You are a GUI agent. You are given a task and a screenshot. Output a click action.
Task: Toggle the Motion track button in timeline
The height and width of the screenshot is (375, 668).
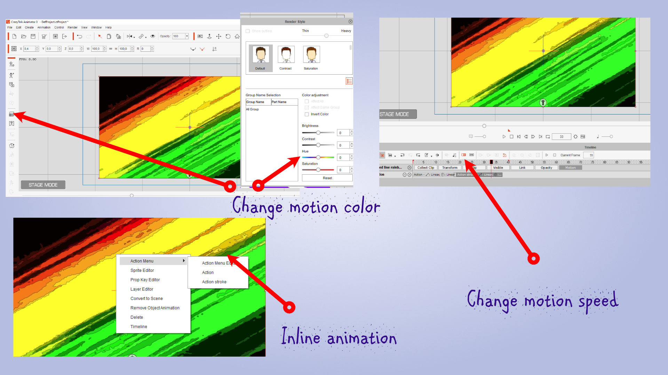click(x=570, y=168)
